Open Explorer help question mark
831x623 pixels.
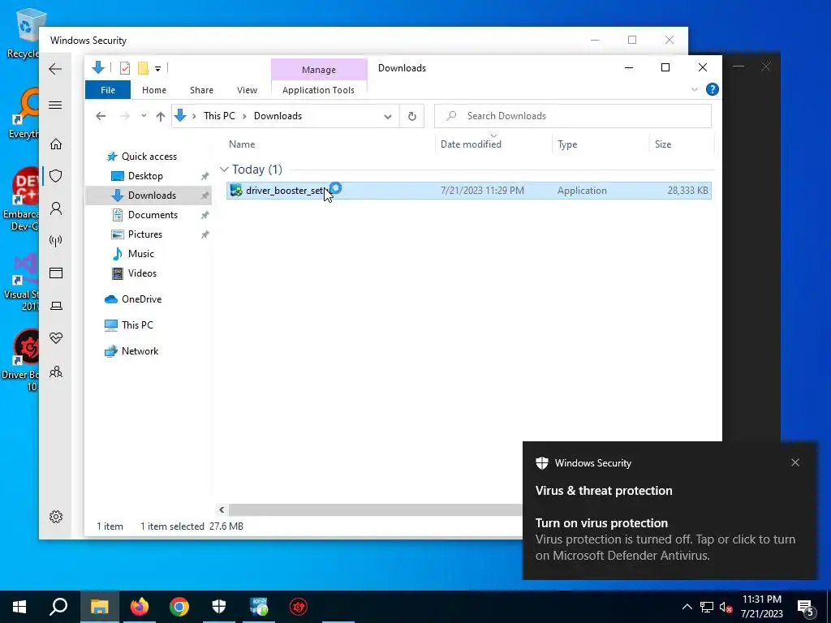713,89
